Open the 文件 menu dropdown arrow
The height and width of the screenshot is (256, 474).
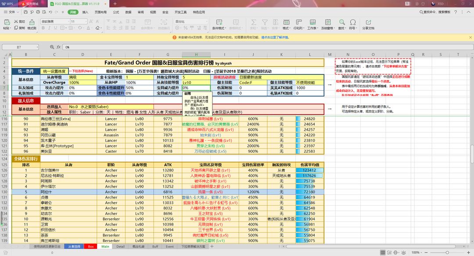(18, 12)
